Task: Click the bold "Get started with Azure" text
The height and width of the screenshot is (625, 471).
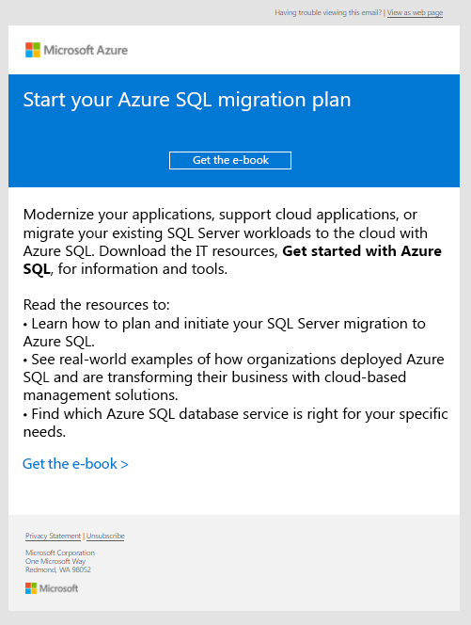Action: 362,251
